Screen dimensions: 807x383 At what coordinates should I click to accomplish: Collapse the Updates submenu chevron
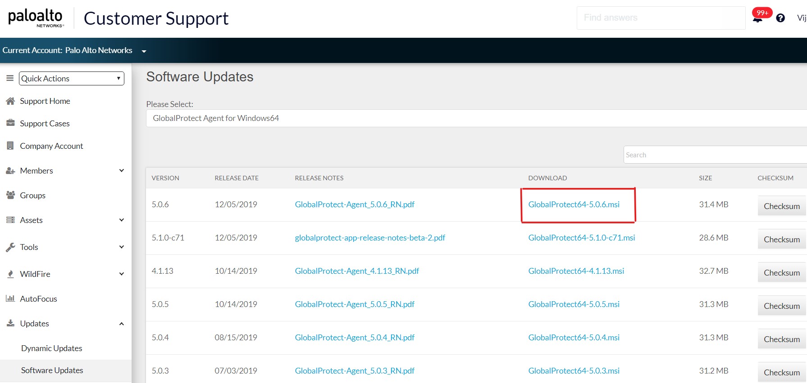(121, 324)
